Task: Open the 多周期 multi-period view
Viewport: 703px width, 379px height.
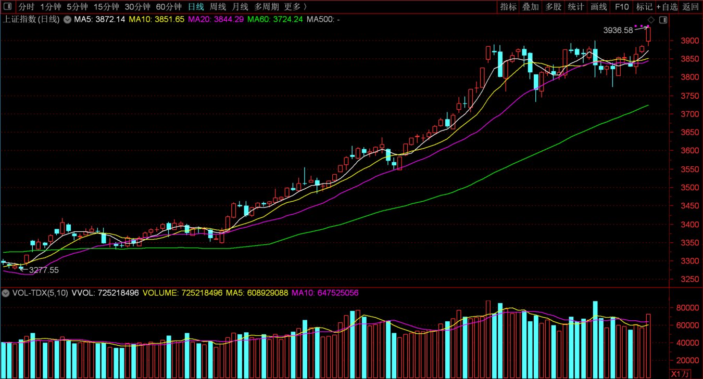Action: click(x=266, y=7)
